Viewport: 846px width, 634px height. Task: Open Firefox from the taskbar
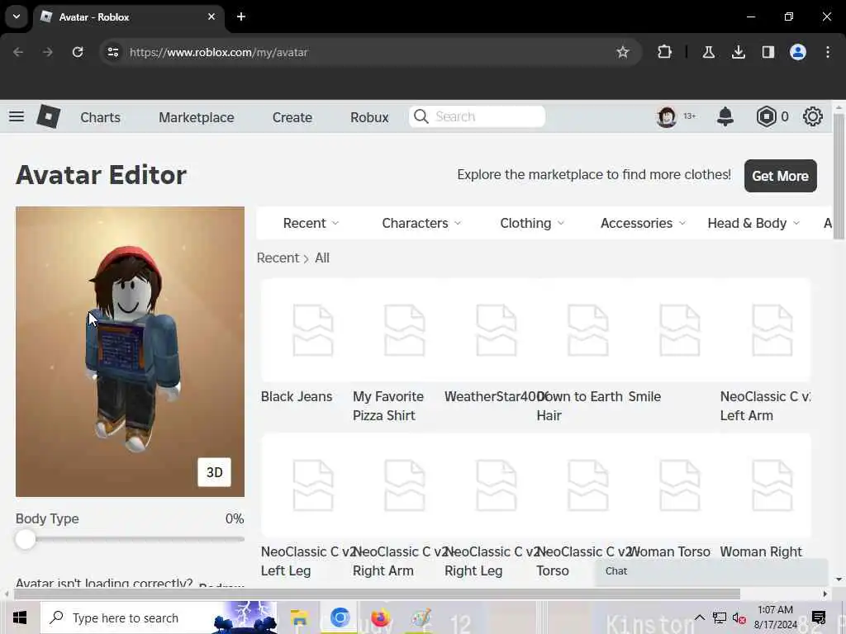tap(380, 617)
